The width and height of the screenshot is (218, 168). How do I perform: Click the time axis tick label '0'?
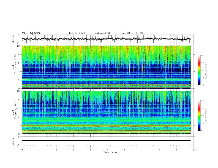pyautogui.click(x=22, y=150)
